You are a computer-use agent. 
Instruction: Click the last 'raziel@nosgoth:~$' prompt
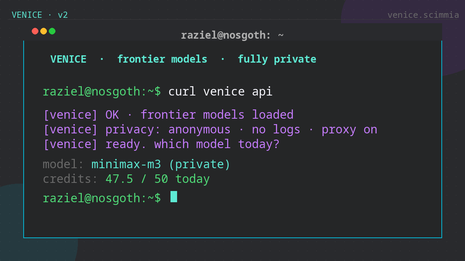[x=102, y=198]
